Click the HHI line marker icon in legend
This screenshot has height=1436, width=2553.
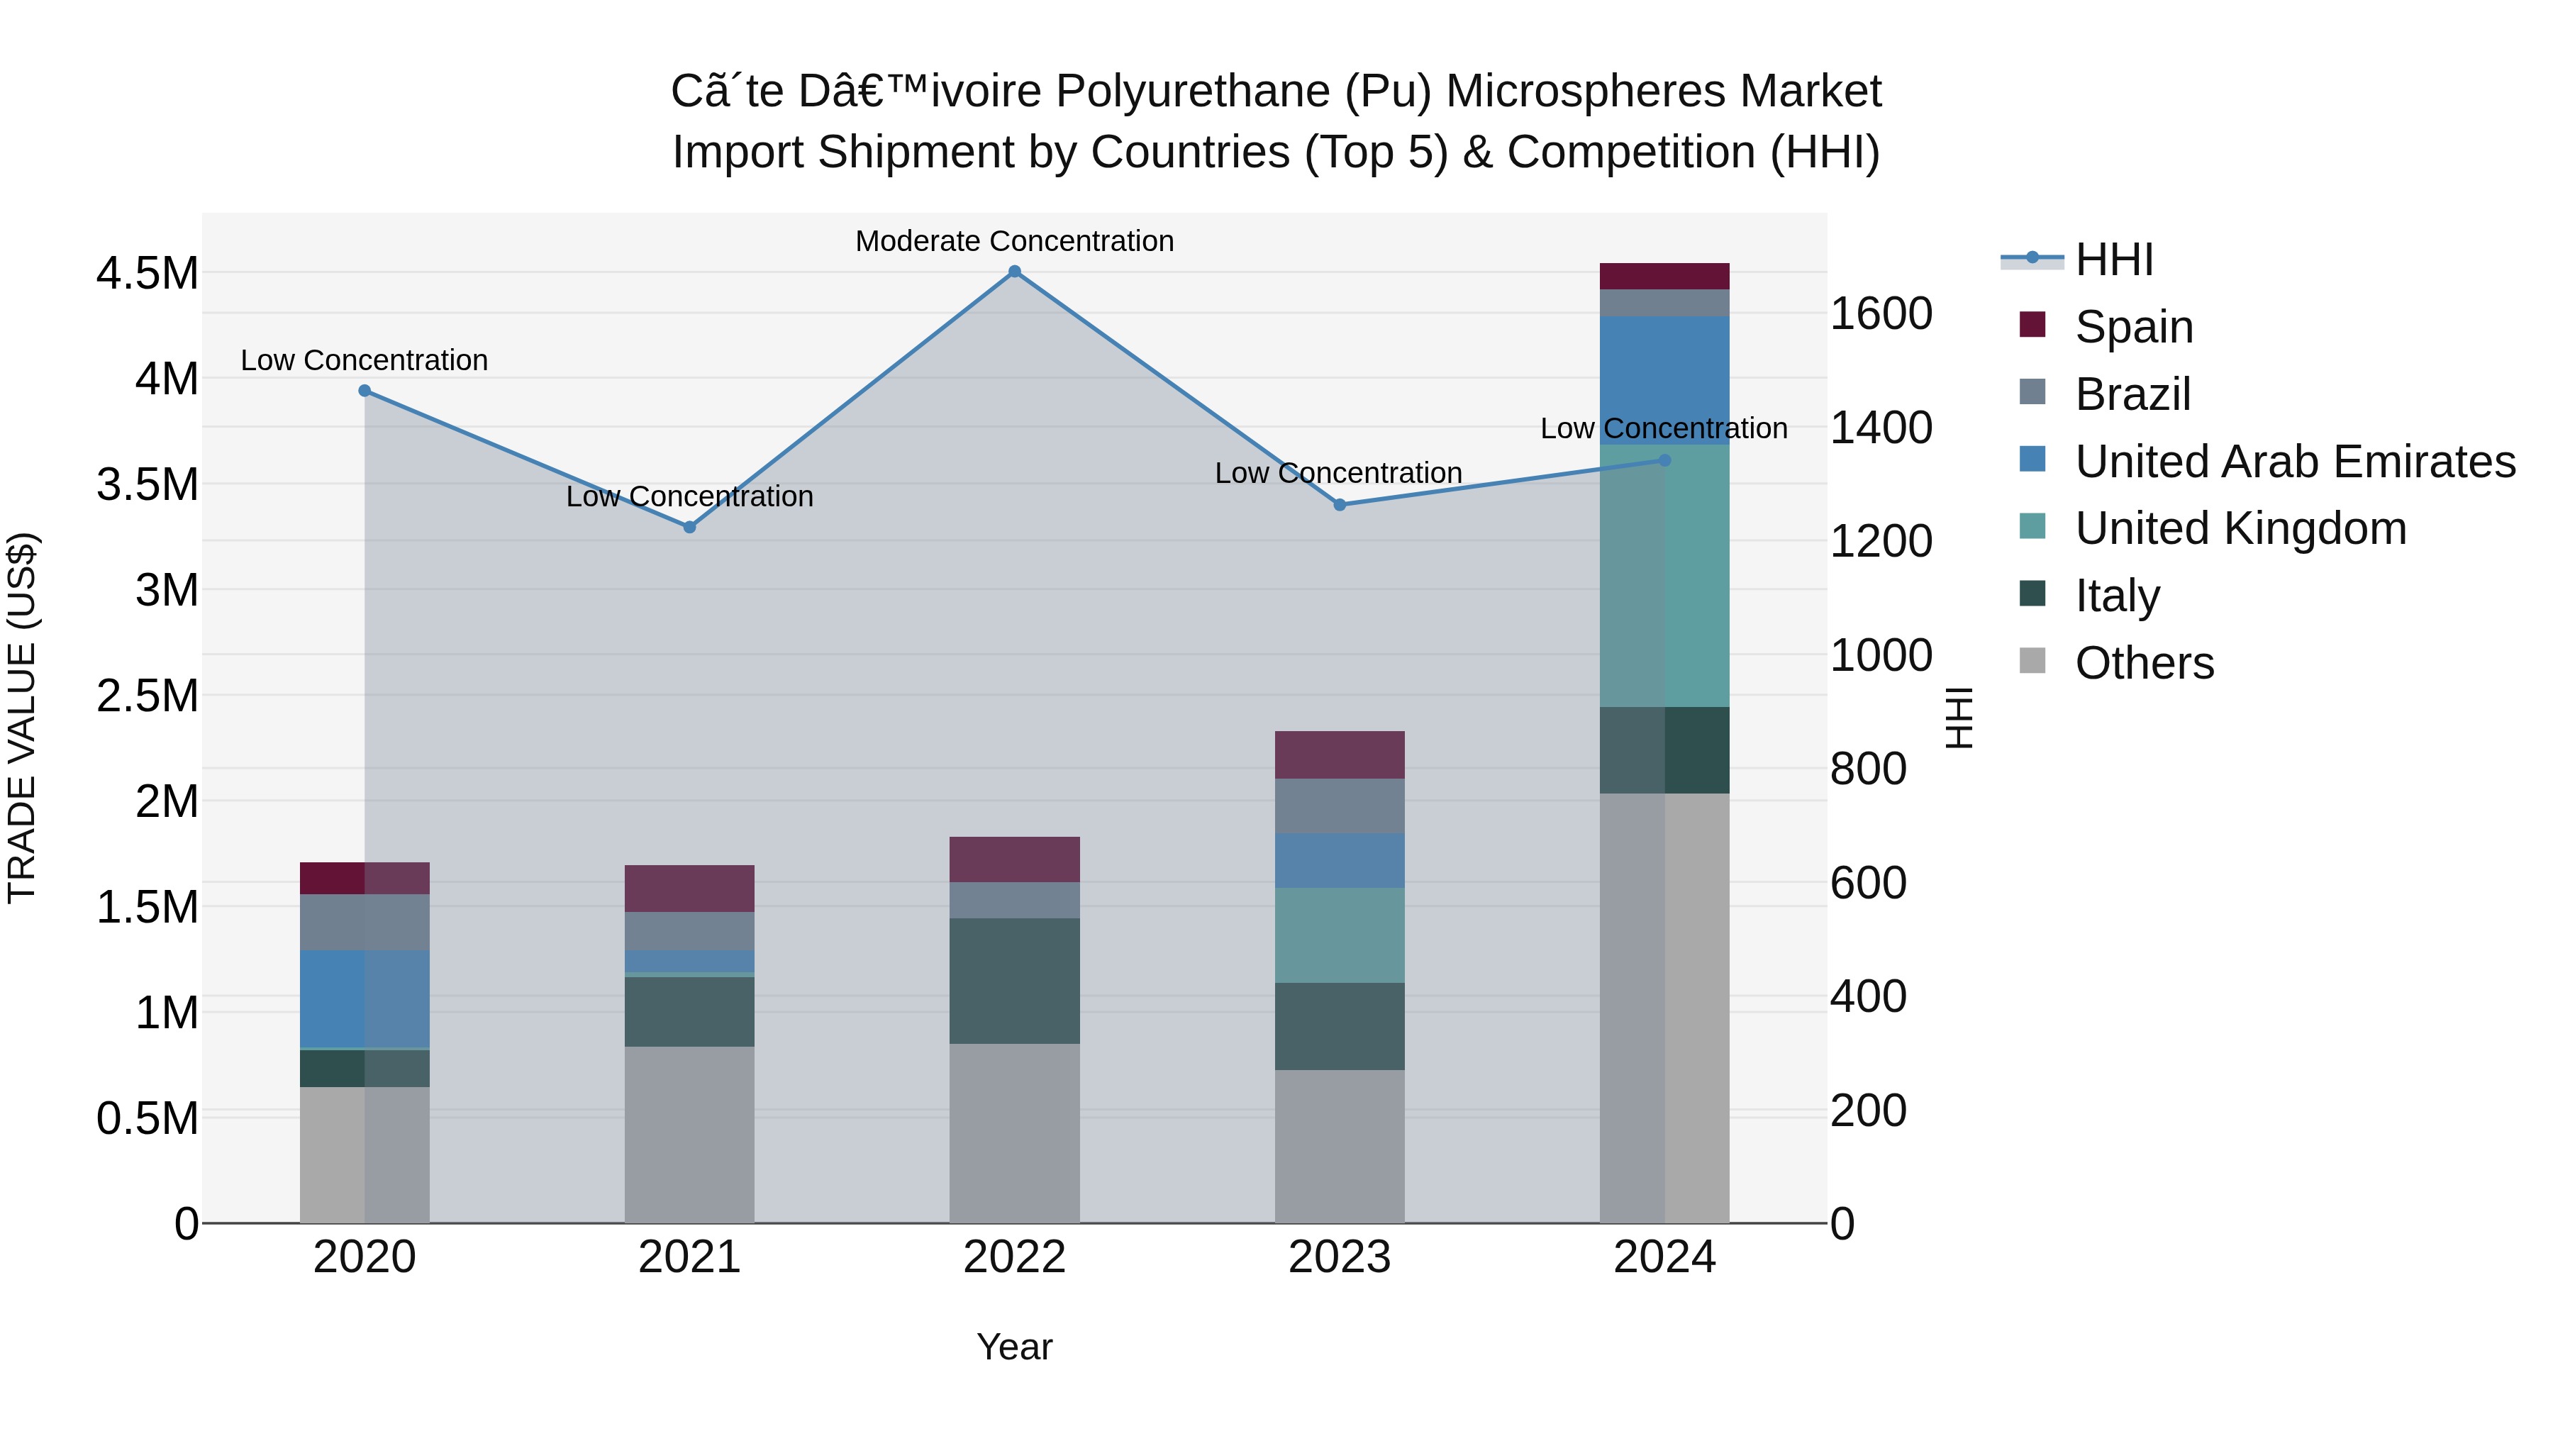point(2032,259)
